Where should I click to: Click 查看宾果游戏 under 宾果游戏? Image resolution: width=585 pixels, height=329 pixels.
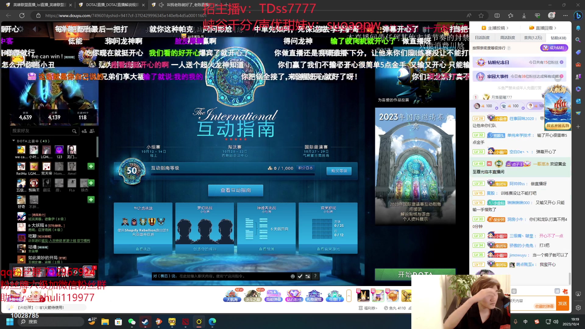(328, 249)
